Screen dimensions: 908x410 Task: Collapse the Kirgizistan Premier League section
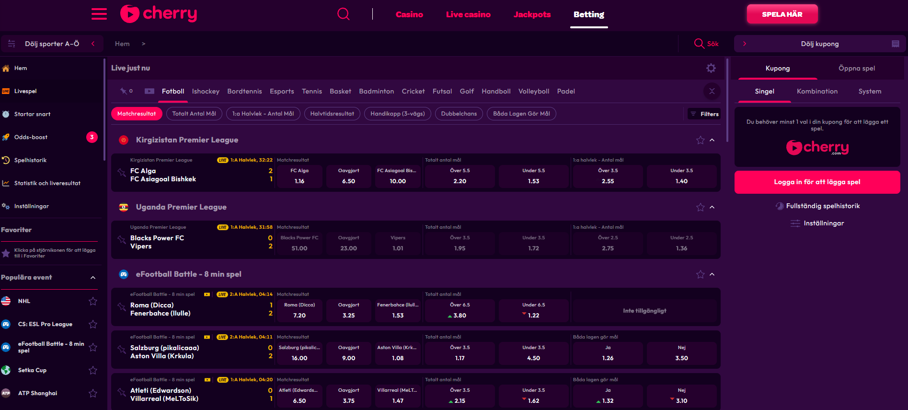point(712,140)
